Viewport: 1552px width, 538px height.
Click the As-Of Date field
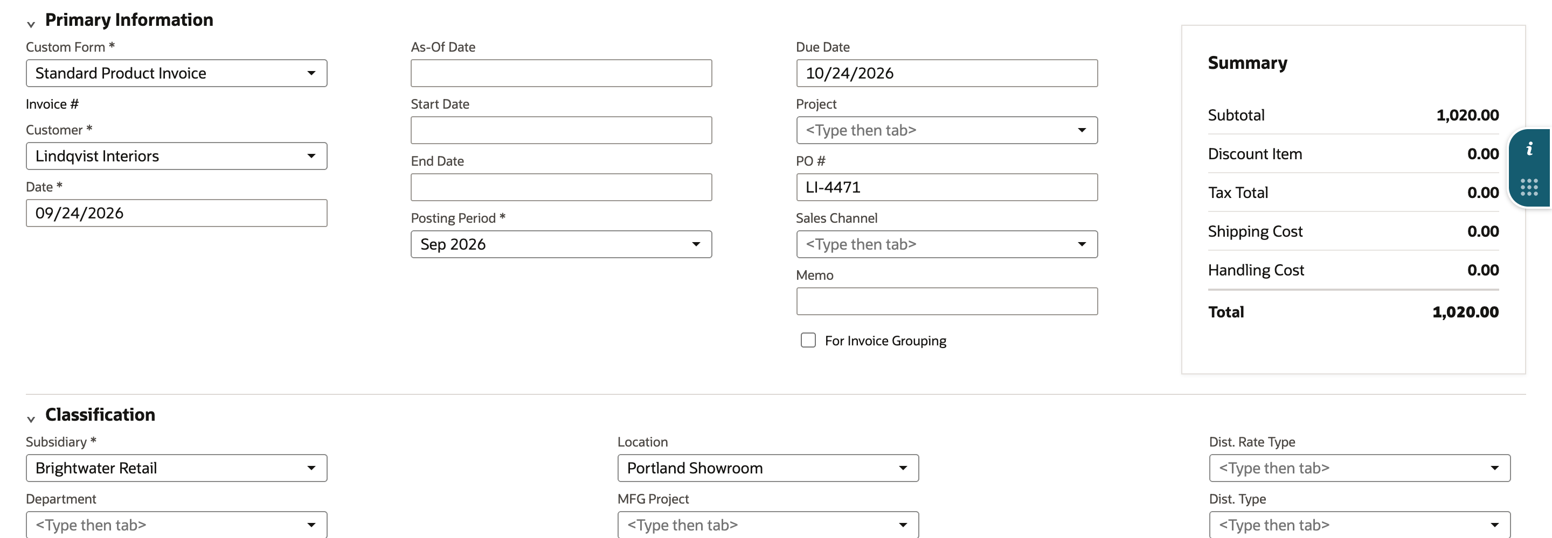561,73
